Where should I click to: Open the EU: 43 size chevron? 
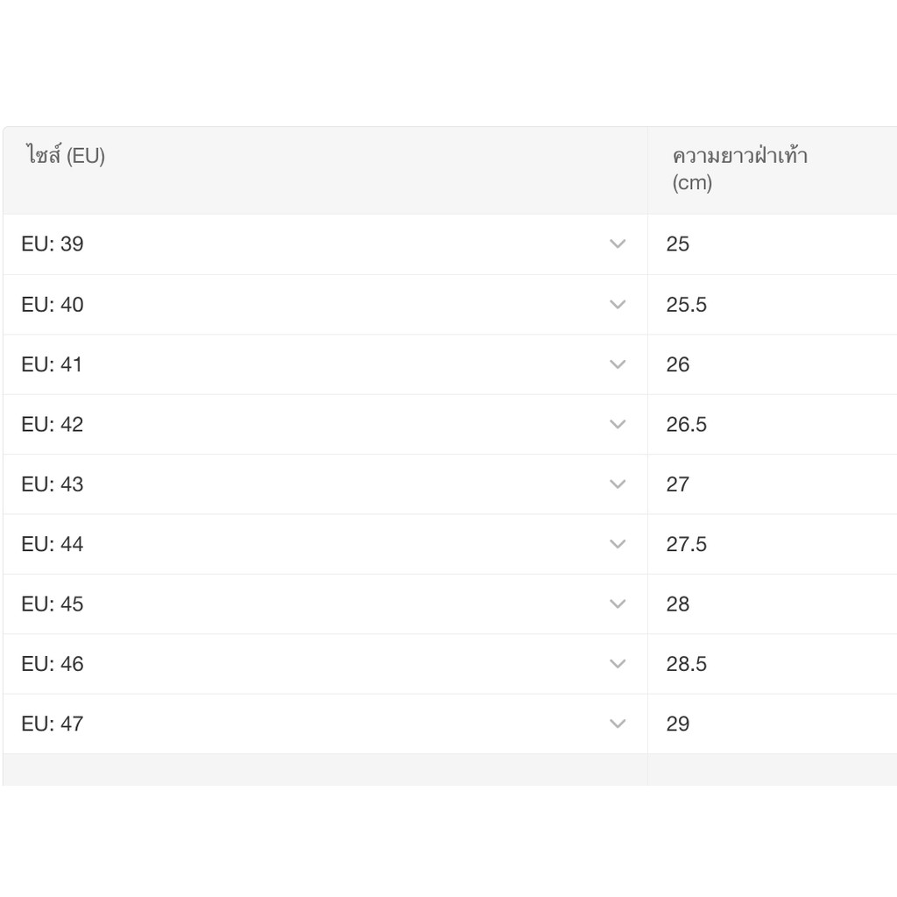pos(618,484)
